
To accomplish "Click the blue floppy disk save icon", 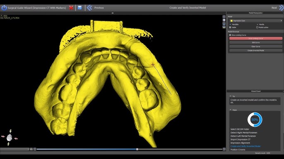I will click(x=79, y=7).
